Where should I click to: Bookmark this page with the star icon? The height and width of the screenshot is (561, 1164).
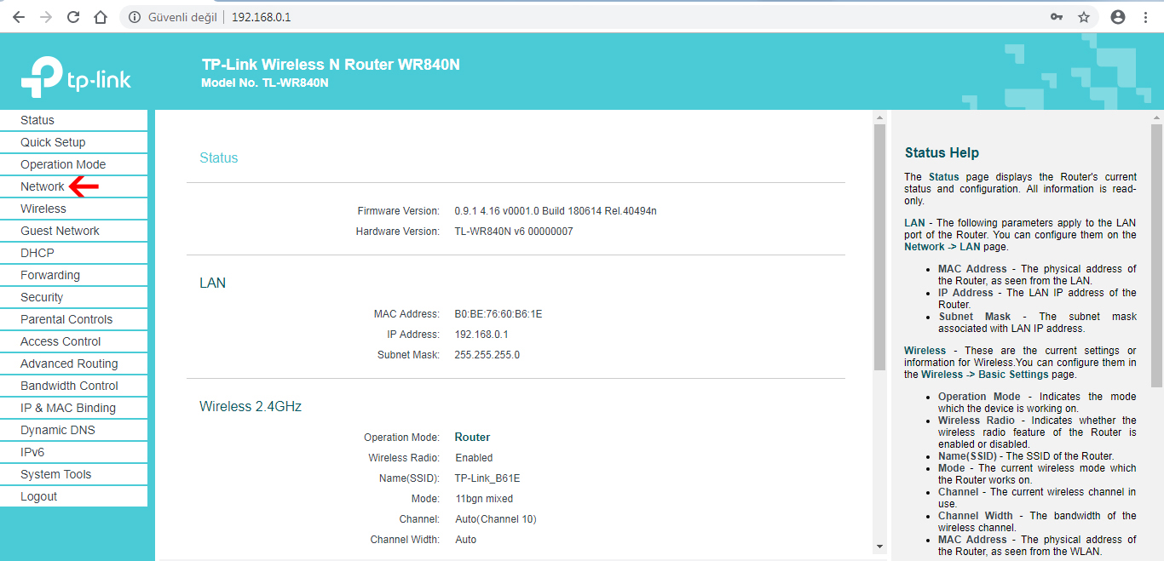click(1084, 17)
